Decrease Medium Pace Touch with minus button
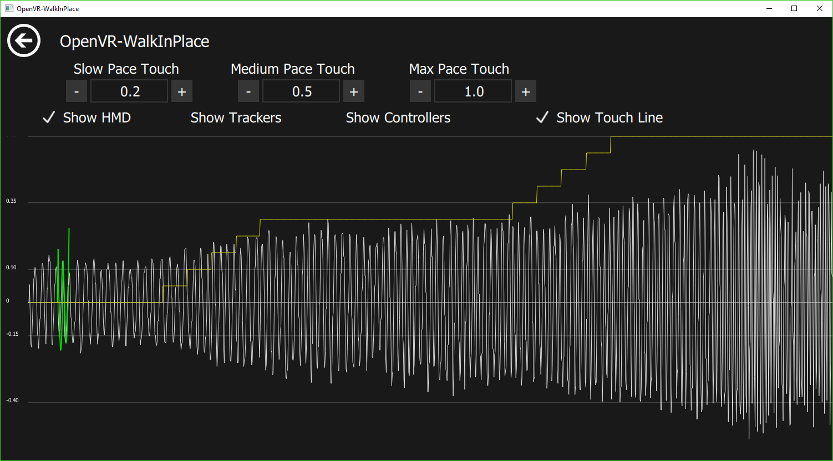Screen dimensions: 833x461 click(x=248, y=91)
